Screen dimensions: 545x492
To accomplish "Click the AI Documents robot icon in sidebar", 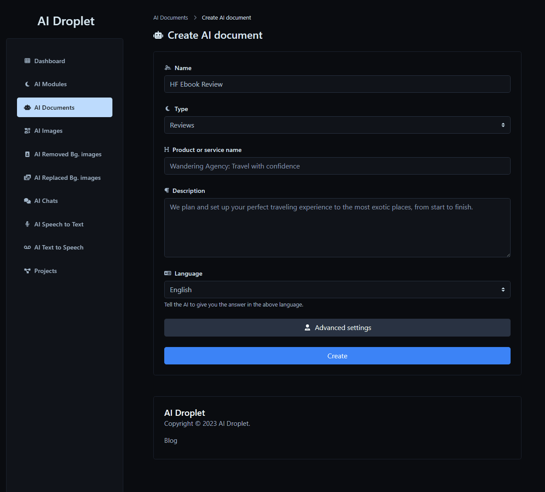I will click(x=27, y=108).
